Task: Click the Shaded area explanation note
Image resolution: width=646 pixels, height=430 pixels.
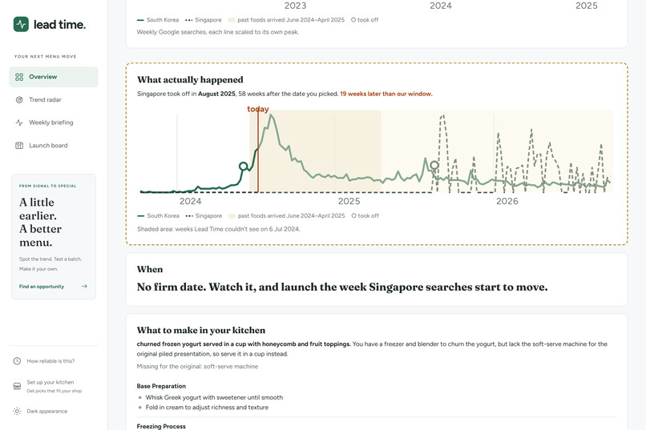Action: [x=219, y=229]
